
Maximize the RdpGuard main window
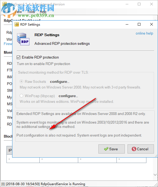[x=139, y=4]
